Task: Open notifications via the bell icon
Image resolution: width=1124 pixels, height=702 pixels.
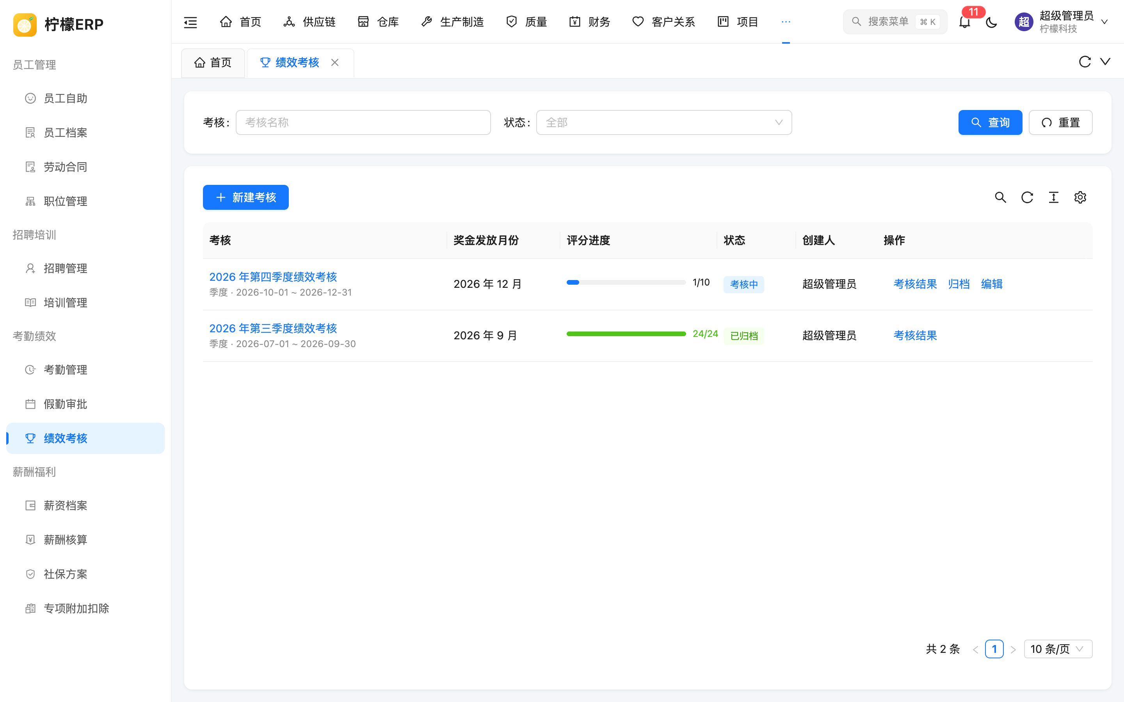Action: (x=965, y=22)
